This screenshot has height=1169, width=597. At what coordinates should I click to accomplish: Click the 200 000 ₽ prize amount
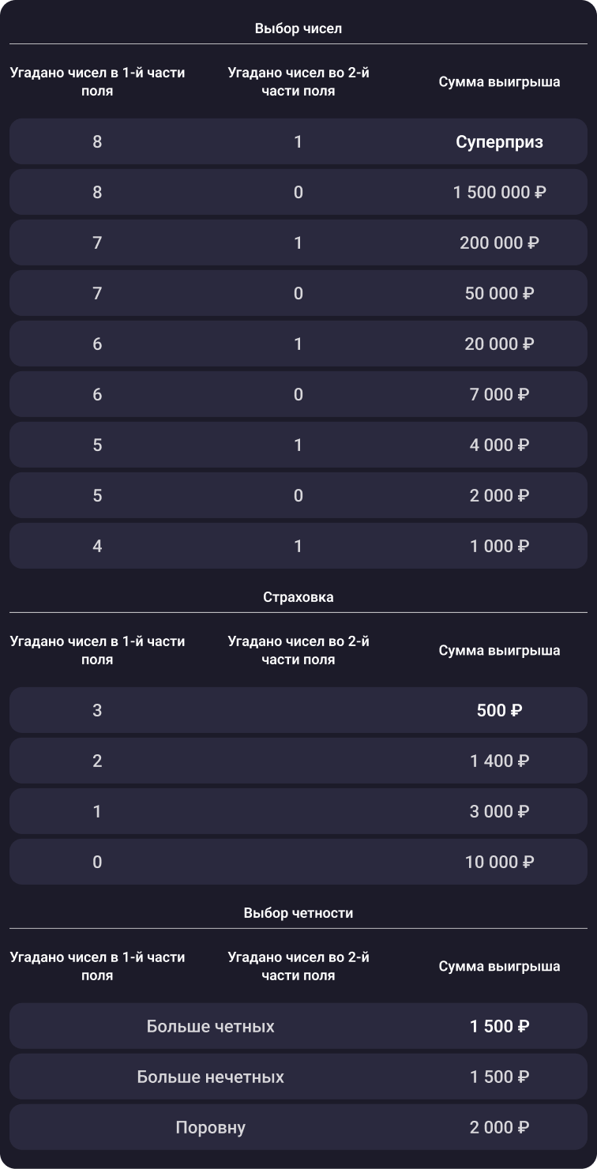pyautogui.click(x=499, y=242)
